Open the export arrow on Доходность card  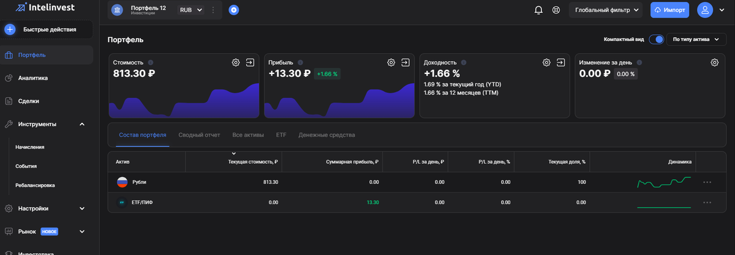561,62
